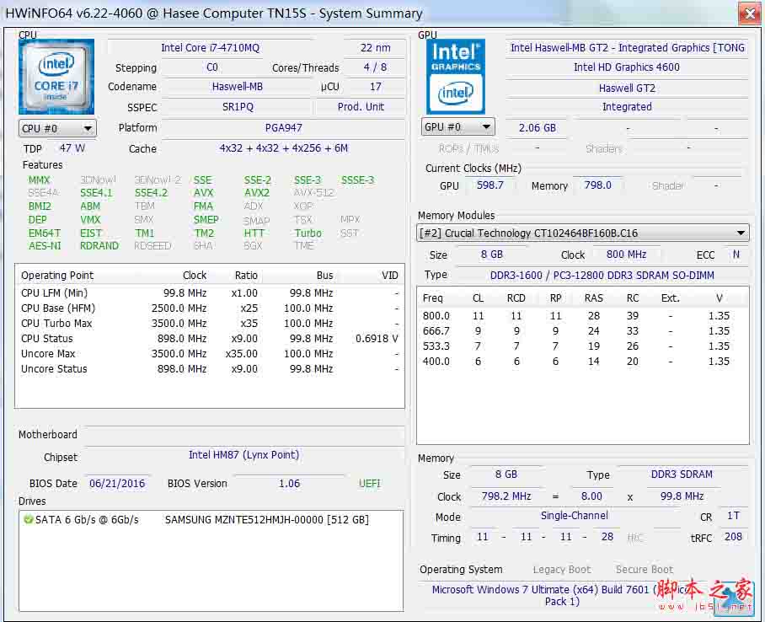This screenshot has width=765, height=622.
Task: Select the '800.0' frequency timing row
Action: coord(582,316)
